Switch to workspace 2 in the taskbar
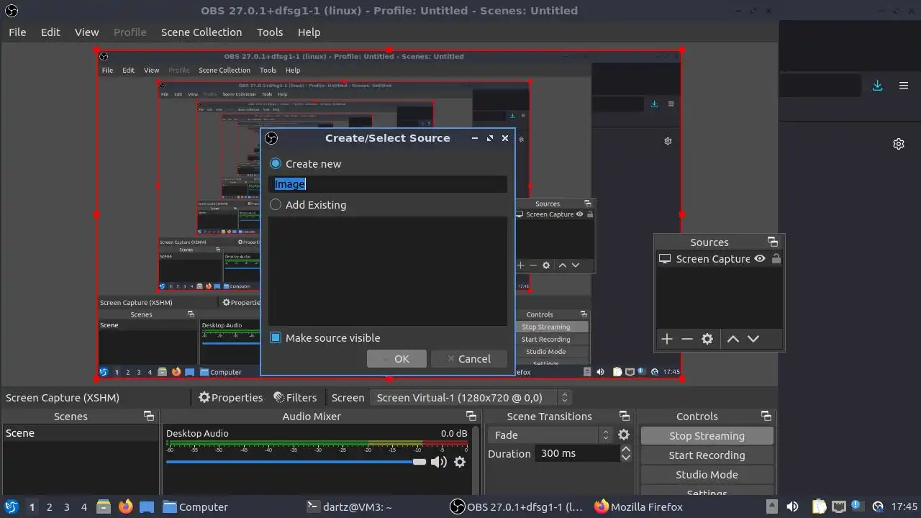The image size is (921, 518). [x=49, y=506]
